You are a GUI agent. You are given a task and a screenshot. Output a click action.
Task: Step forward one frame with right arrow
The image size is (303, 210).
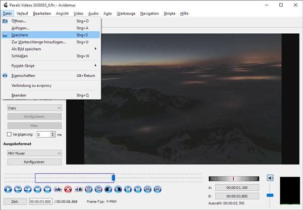(x=27, y=189)
